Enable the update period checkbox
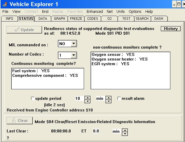The image size is (185, 142). point(32,99)
